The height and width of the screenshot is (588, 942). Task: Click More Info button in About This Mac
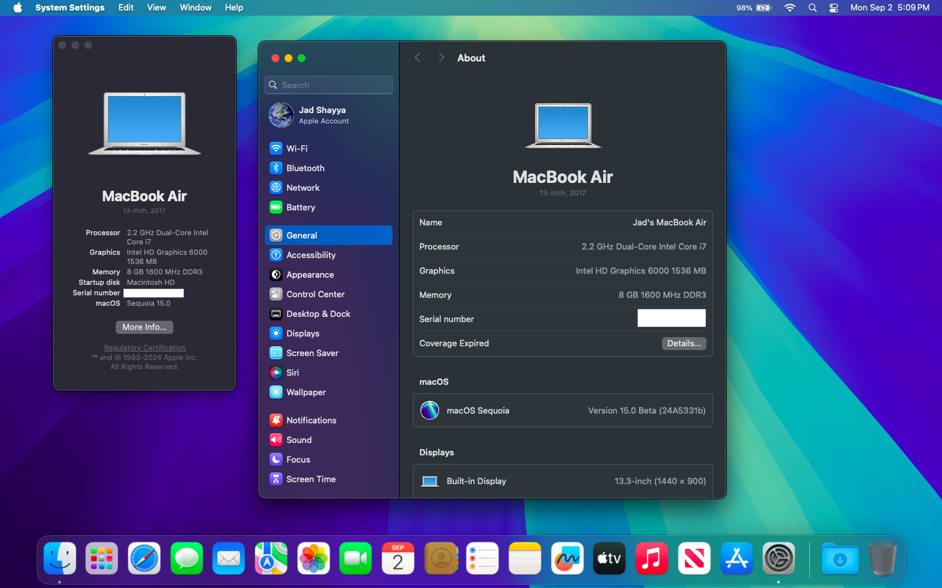coord(145,327)
